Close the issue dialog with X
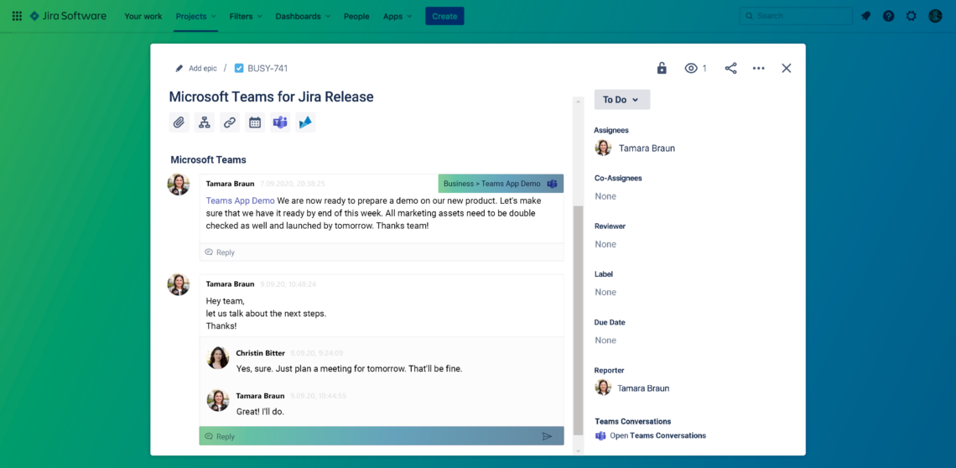Image resolution: width=956 pixels, height=468 pixels. pyautogui.click(x=787, y=68)
